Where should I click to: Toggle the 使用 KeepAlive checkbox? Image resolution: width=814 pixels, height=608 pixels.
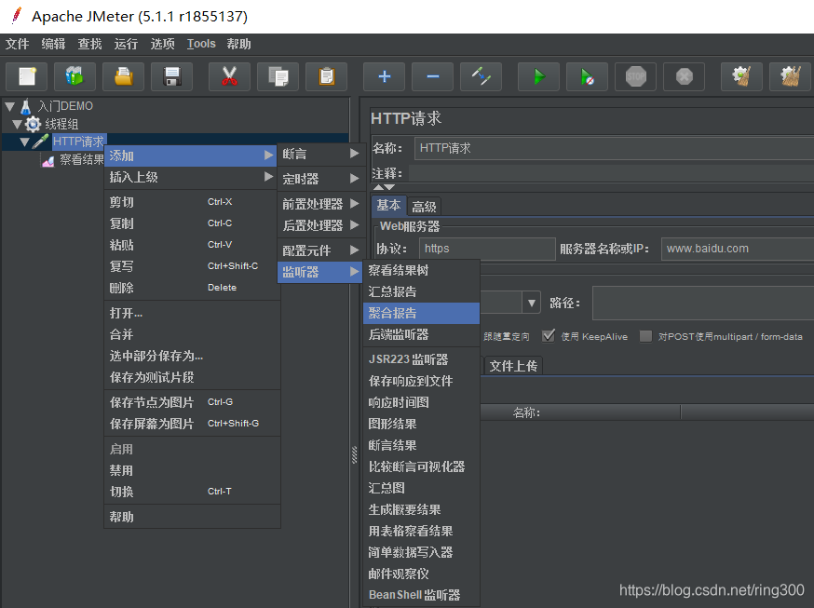tap(549, 336)
